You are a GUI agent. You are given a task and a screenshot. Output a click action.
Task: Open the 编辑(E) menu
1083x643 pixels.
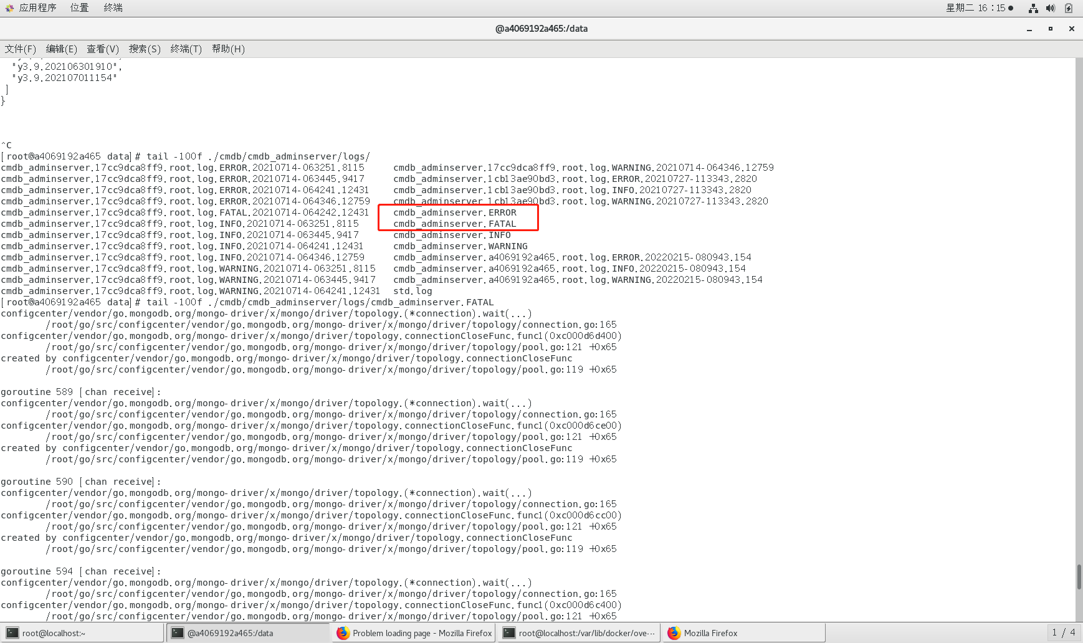click(x=62, y=49)
